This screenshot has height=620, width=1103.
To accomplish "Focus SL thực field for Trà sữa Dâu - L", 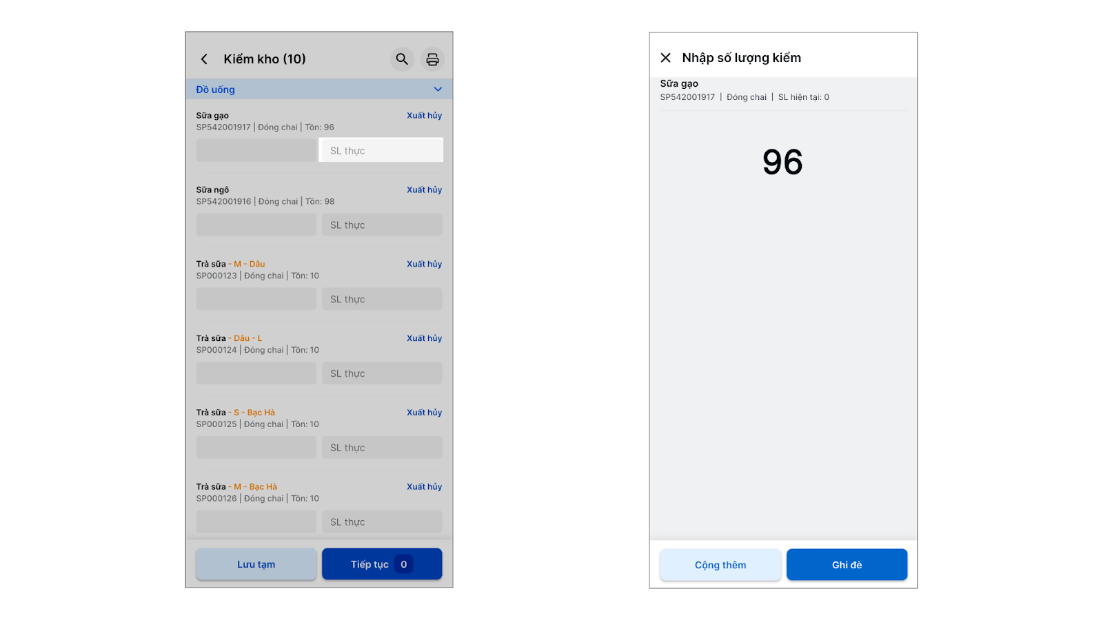I will pyautogui.click(x=381, y=373).
